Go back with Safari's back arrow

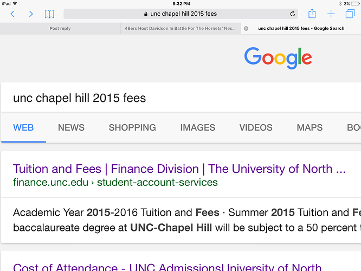pyautogui.click(x=12, y=14)
